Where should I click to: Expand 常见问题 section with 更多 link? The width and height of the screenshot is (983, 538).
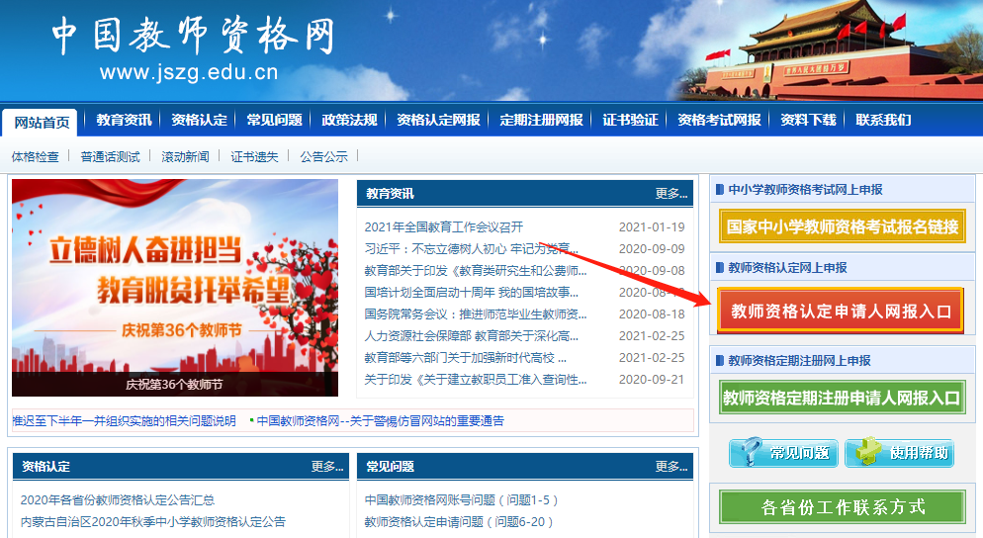670,466
